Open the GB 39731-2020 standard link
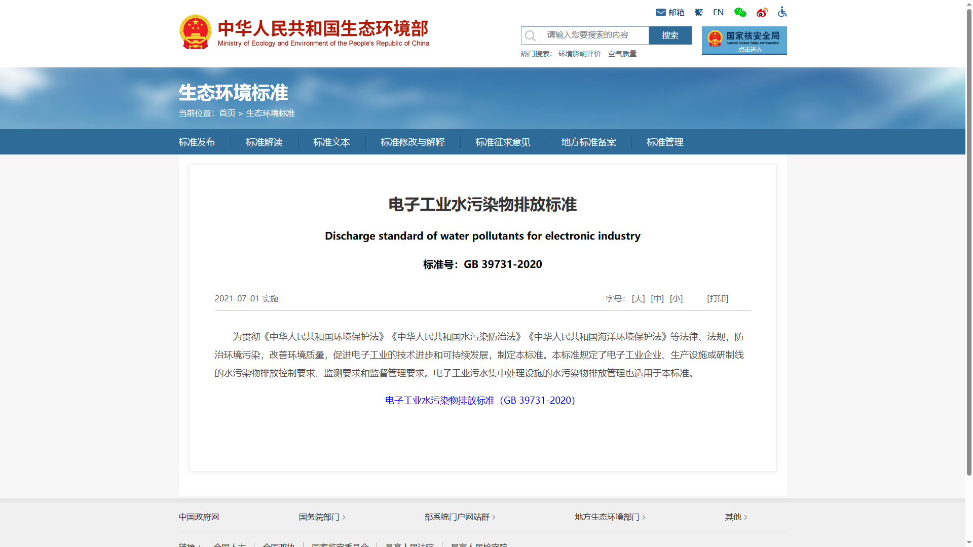The width and height of the screenshot is (973, 547). tap(480, 400)
